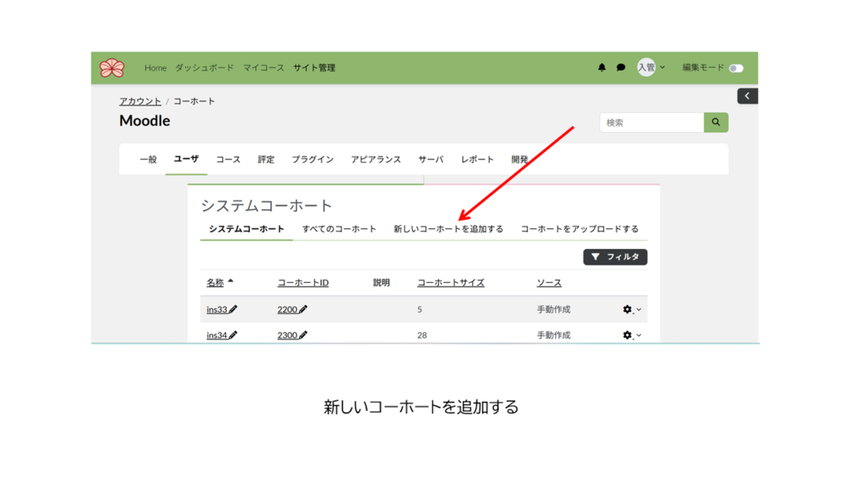Switch to the すべてのコーホート tab

coord(339,229)
